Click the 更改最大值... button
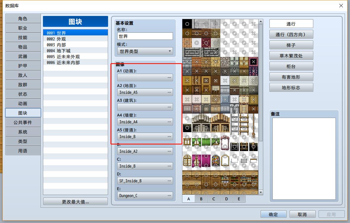Screen dimensions: 350x223 point(76,202)
